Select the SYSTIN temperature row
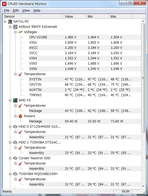Image resolution: width=148 pixels, height=196 pixels. (85, 79)
